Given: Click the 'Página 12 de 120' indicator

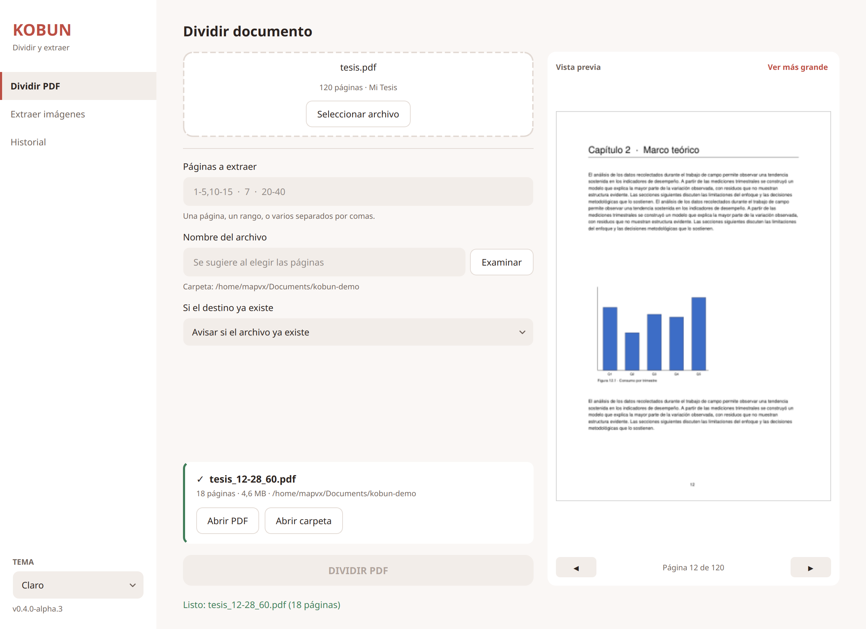Looking at the screenshot, I should pyautogui.click(x=693, y=567).
